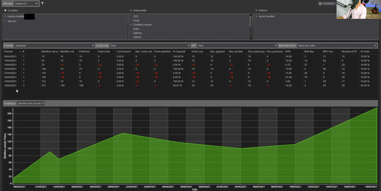Change Graphique Bénéfice Net cumulé dropdown

click(x=31, y=104)
